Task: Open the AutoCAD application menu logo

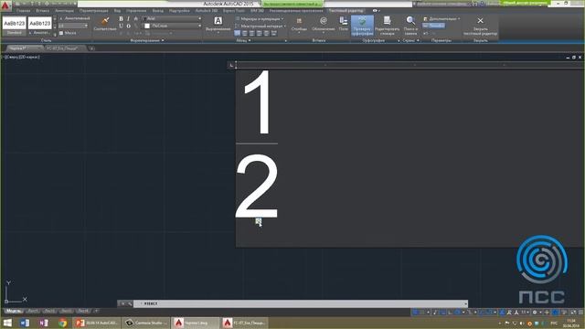Action: point(5,5)
